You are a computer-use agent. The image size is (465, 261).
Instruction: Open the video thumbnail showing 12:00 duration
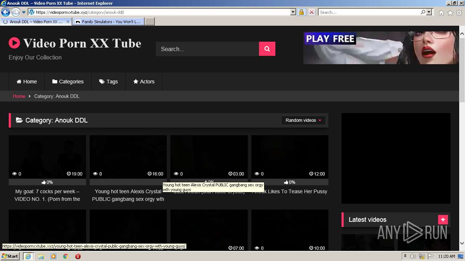click(x=290, y=157)
